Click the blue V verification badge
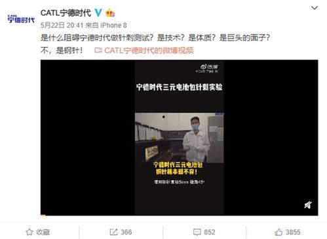The width and height of the screenshot is (327, 239). tap(98, 13)
